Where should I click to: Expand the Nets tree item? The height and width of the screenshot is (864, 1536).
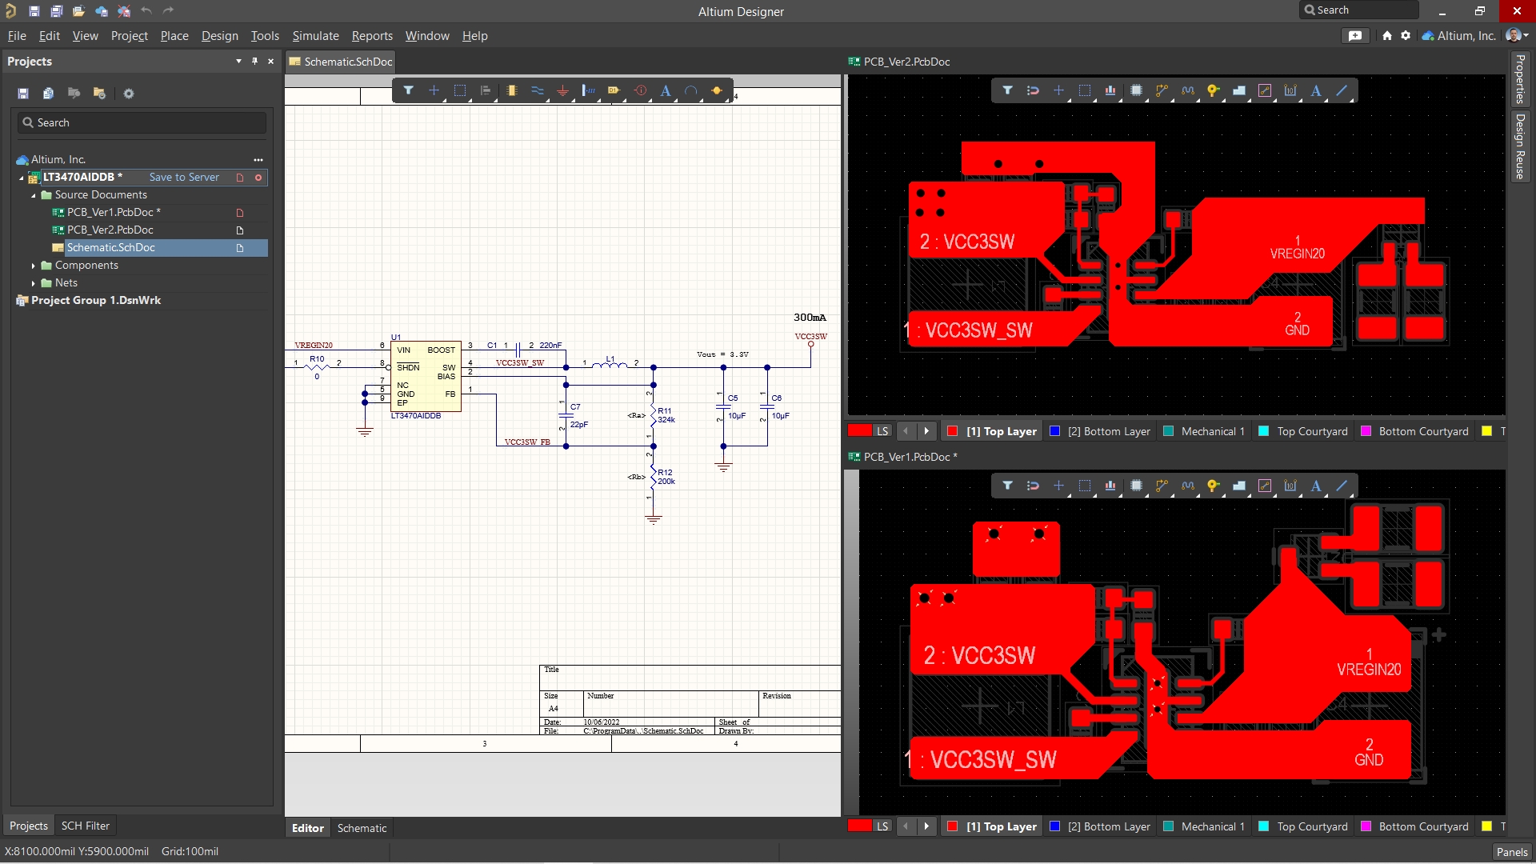pos(33,282)
